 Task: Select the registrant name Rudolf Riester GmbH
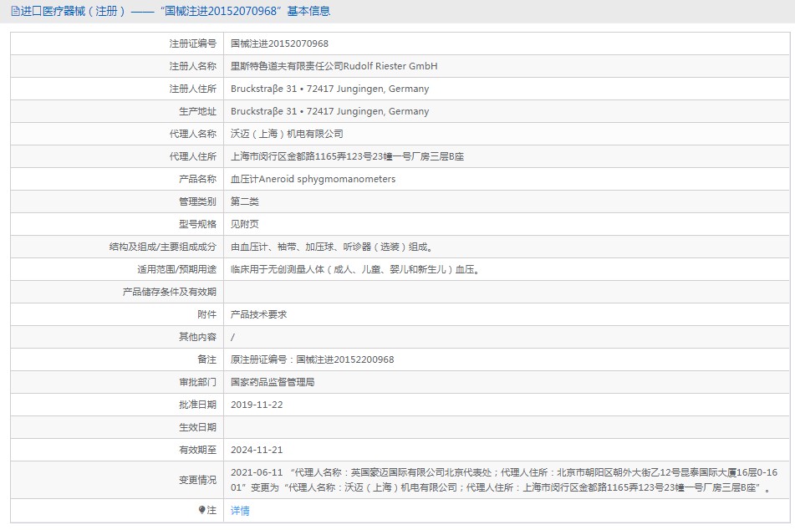[x=334, y=66]
